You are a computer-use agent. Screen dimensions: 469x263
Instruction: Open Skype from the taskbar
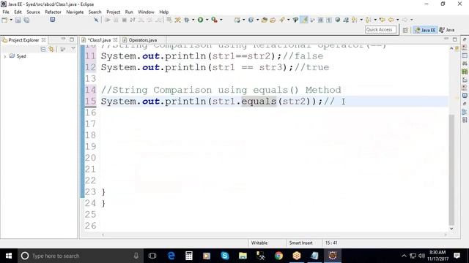pyautogui.click(x=225, y=256)
